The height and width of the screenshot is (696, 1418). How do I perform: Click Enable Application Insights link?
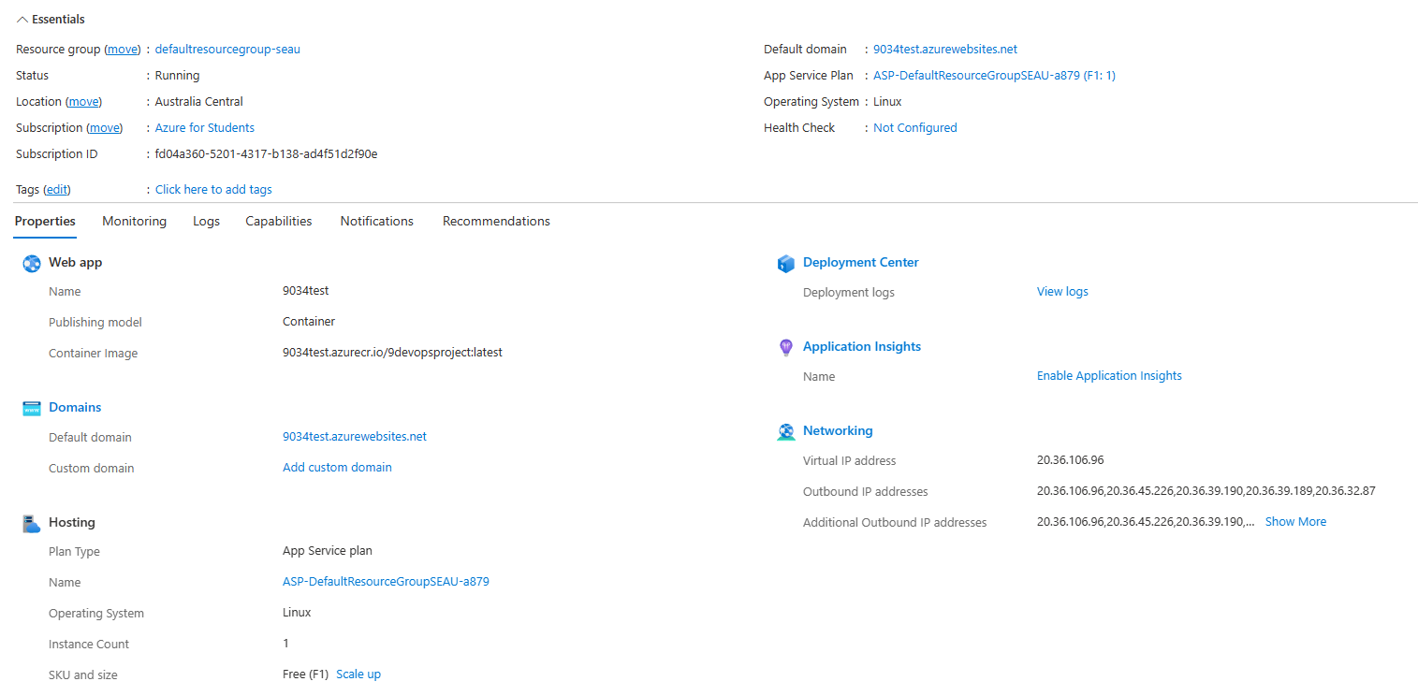1109,376
